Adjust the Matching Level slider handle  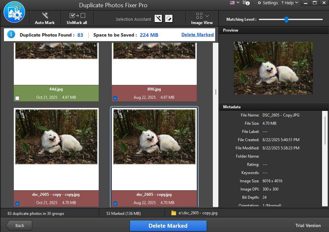(286, 19)
